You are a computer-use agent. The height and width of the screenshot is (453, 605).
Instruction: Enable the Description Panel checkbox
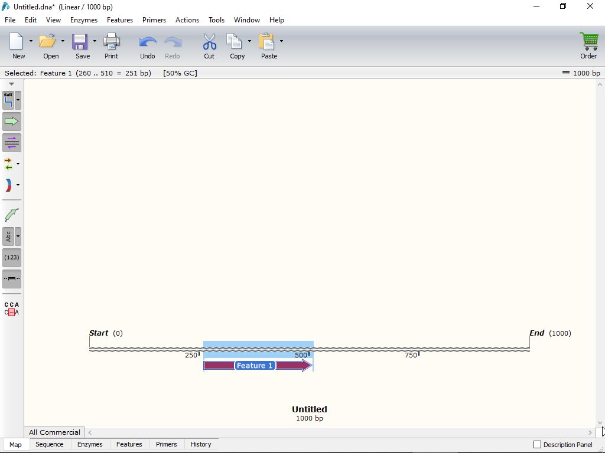[537, 445]
